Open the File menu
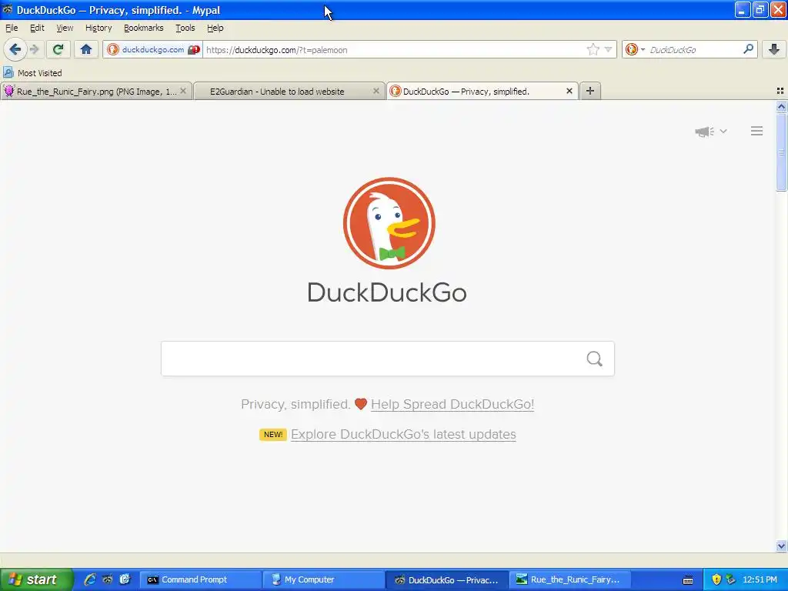The width and height of the screenshot is (788, 591). [x=12, y=28]
